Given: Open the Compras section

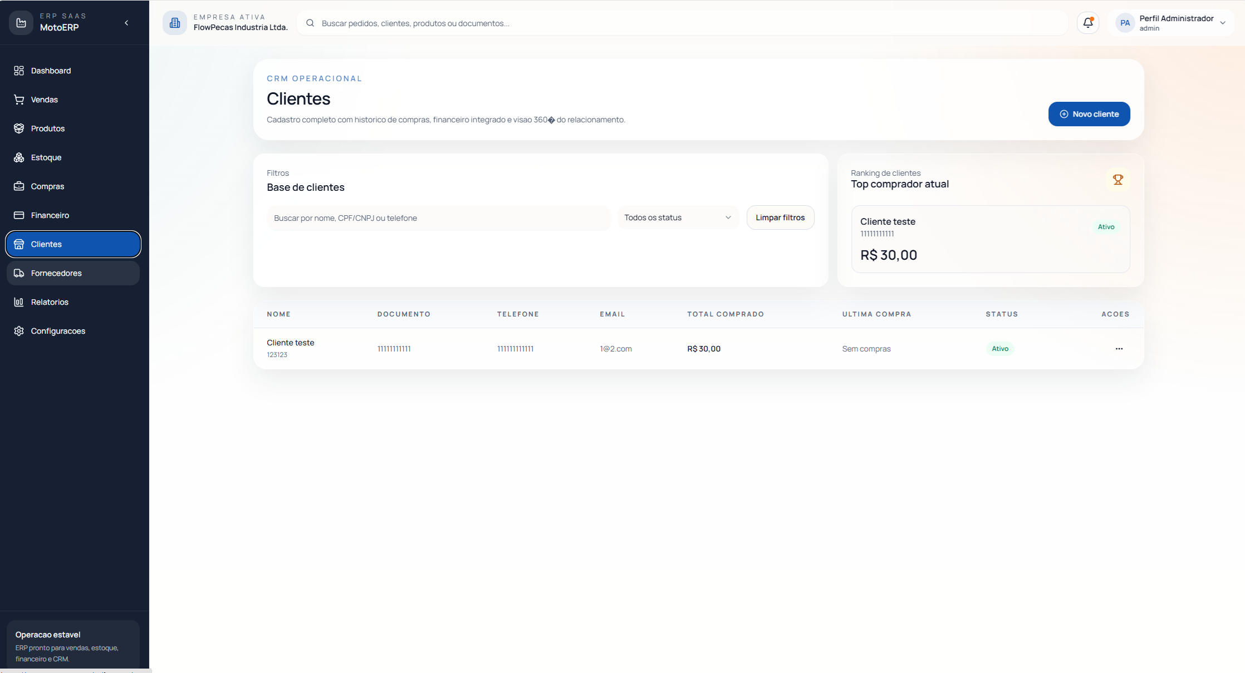Looking at the screenshot, I should 73,186.
